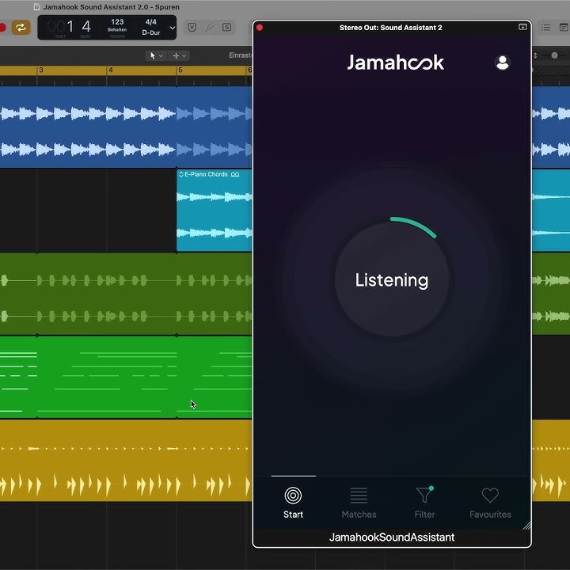Click the Listening circle button
570x570 pixels.
(392, 279)
